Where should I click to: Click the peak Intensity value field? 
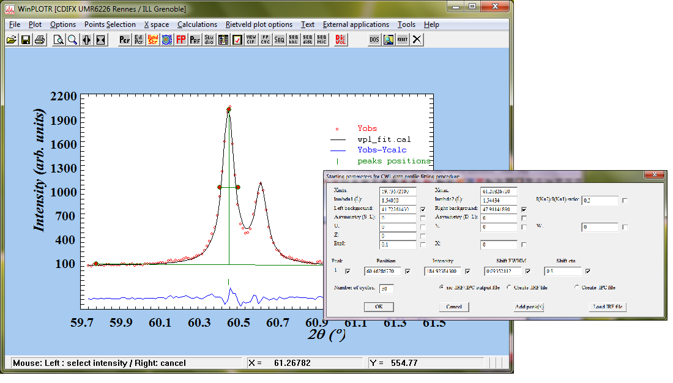pyautogui.click(x=443, y=272)
